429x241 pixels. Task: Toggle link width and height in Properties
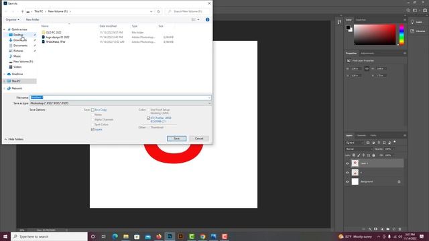pyautogui.click(x=367, y=68)
